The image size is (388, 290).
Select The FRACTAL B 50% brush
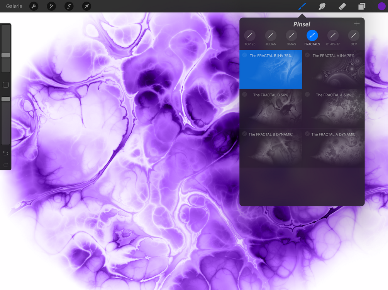coord(271,109)
